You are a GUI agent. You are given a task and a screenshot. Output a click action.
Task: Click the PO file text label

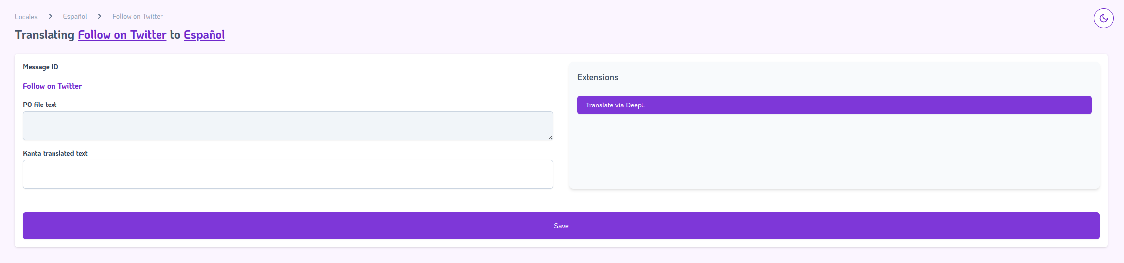[x=40, y=105]
